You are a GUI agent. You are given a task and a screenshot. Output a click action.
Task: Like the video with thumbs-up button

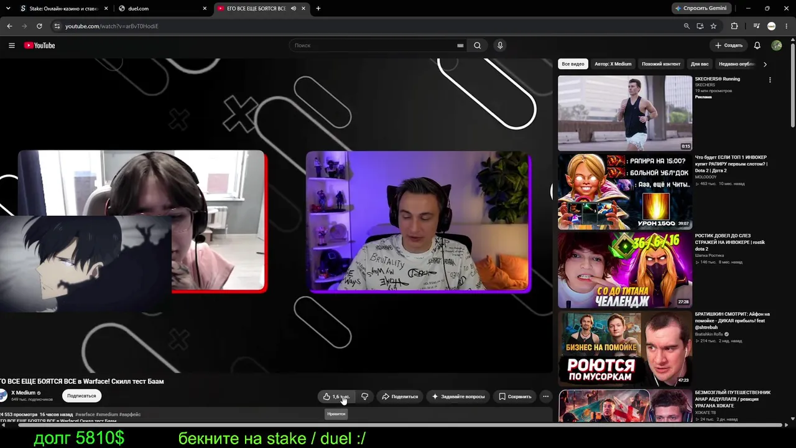336,396
